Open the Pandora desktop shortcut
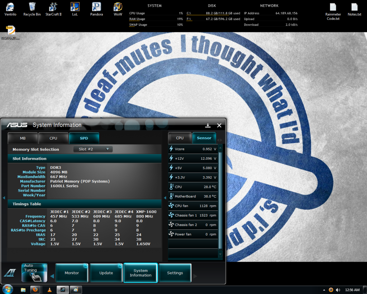 click(96, 9)
